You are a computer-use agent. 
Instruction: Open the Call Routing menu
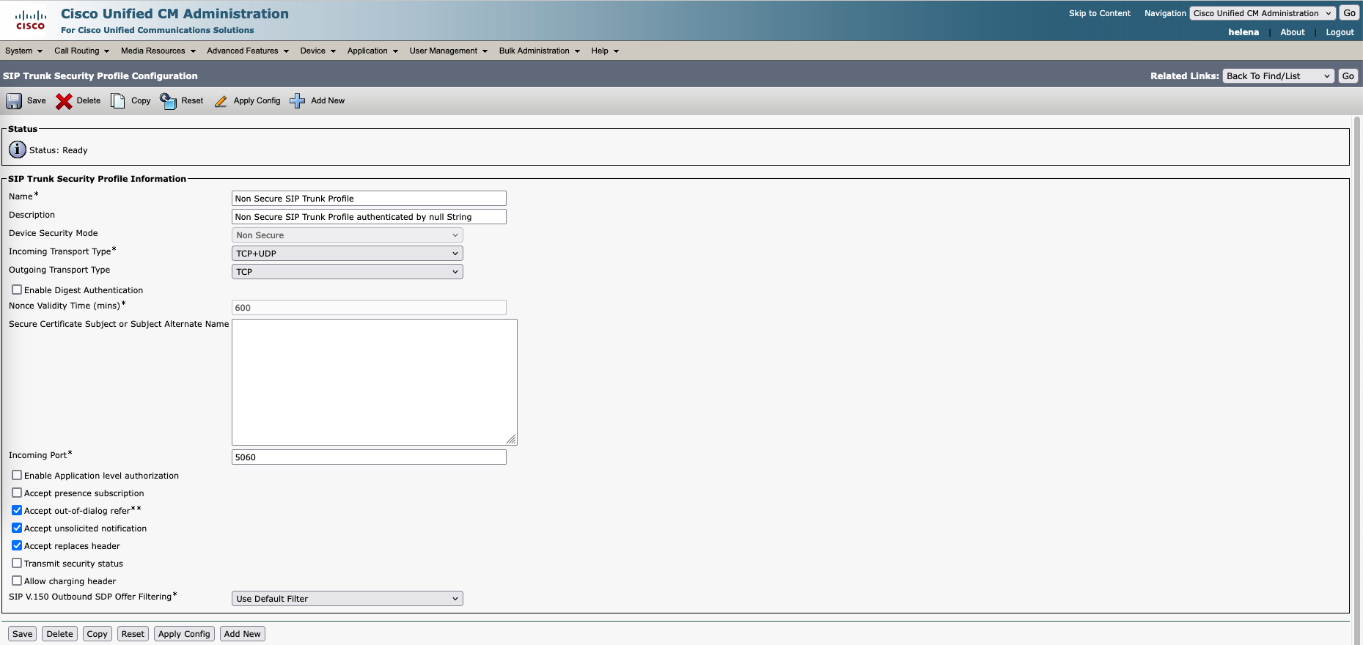point(81,51)
